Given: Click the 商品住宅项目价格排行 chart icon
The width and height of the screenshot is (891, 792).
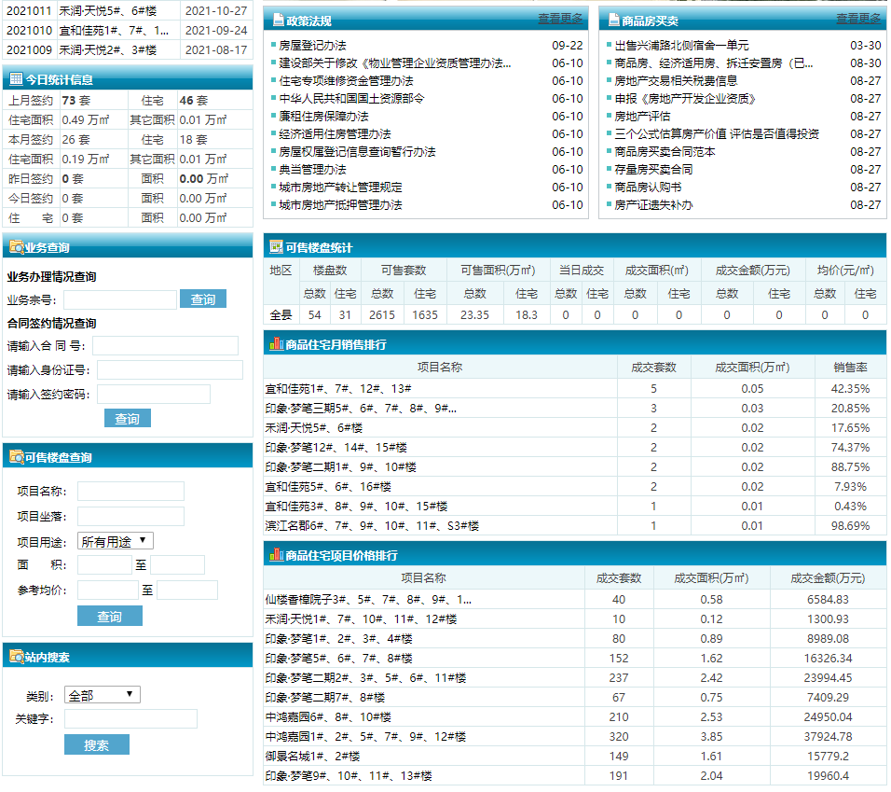Looking at the screenshot, I should [x=276, y=555].
